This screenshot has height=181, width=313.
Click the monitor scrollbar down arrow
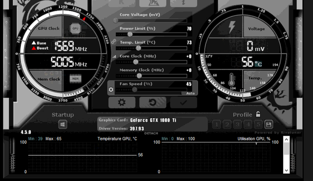tap(287, 170)
